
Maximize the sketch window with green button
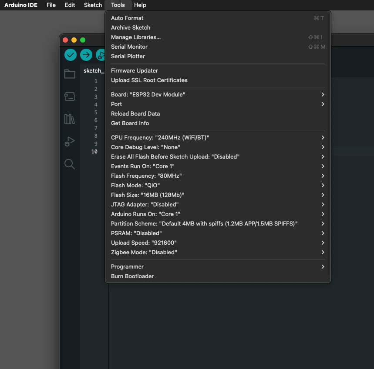[83, 40]
